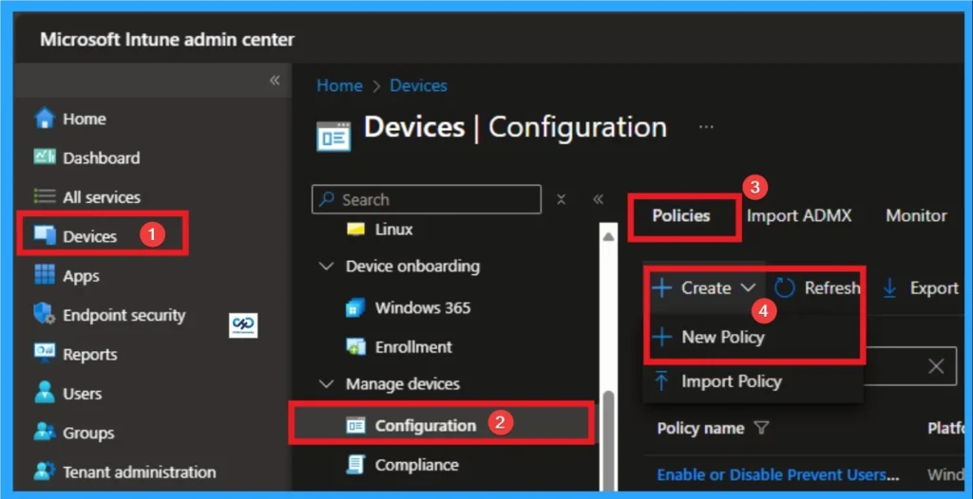Viewport: 973px width, 499px height.
Task: Choose New Policy from Create menu
Action: 723,337
